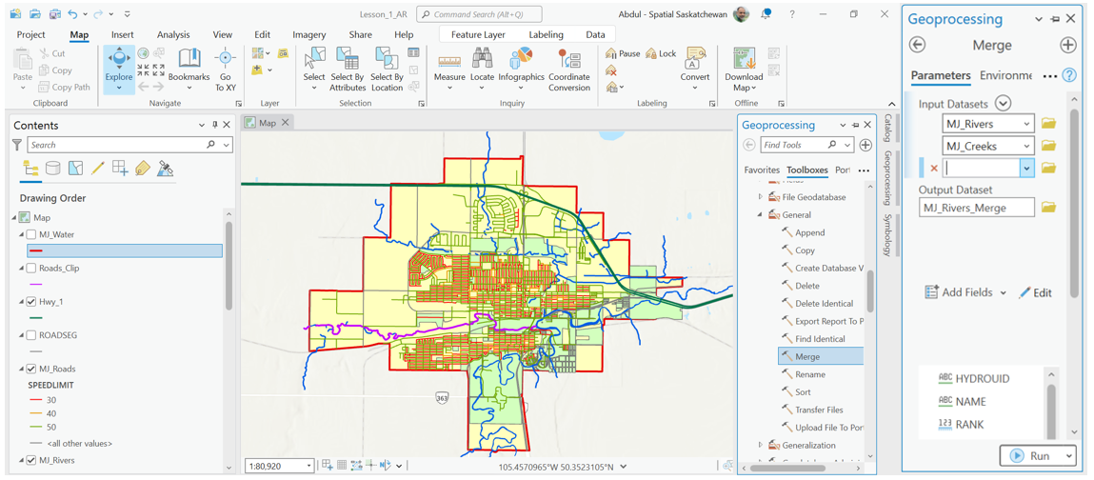Toggle the ROADSEG layer checkbox
This screenshot has width=1094, height=480.
coord(31,335)
